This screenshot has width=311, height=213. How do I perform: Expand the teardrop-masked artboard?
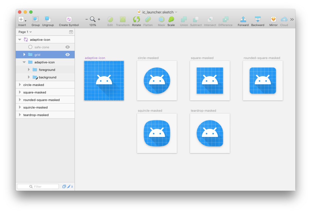(20, 115)
